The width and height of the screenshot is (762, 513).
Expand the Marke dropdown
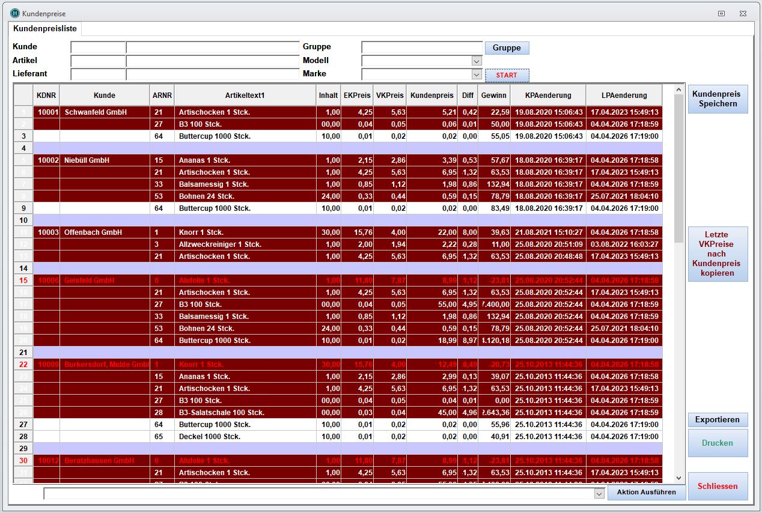[477, 74]
